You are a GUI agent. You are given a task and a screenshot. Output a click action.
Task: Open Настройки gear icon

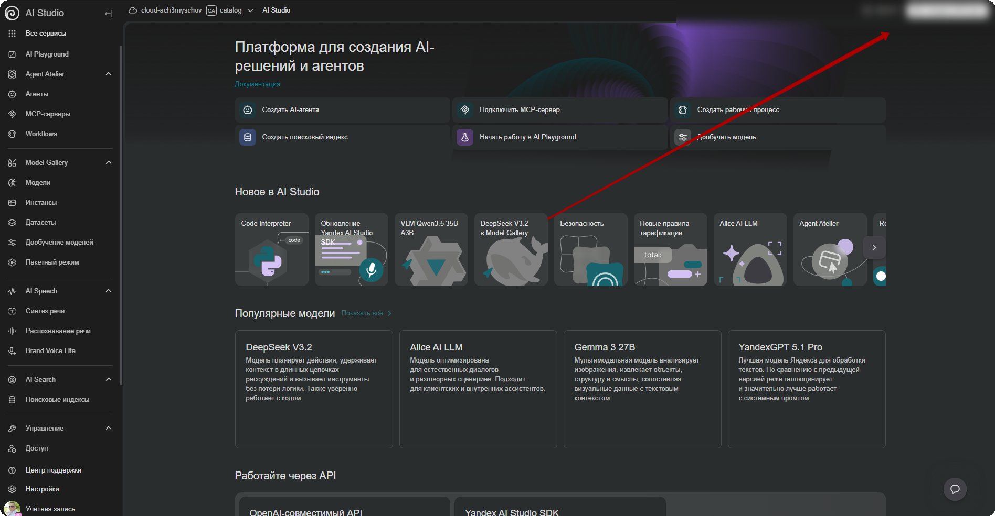[12, 489]
